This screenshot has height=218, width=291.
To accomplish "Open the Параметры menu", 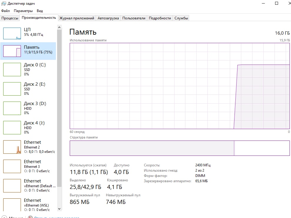I will click(23, 11).
